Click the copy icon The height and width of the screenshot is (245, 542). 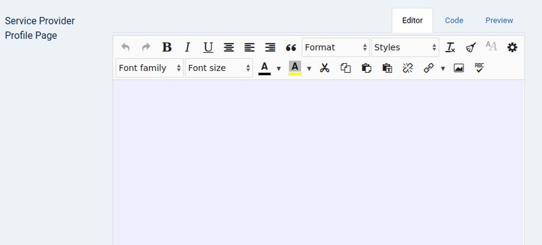tap(346, 68)
